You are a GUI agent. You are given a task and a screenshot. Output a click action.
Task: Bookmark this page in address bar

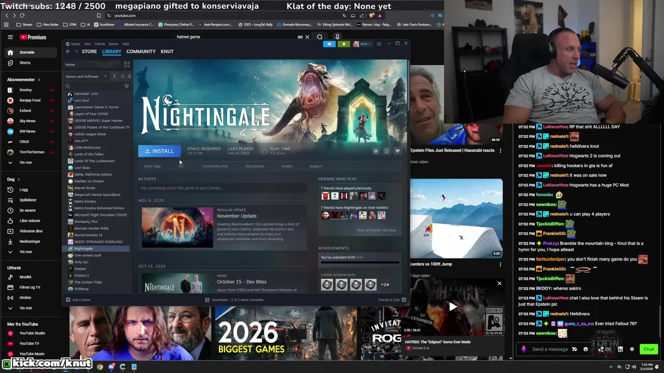[x=99, y=16]
